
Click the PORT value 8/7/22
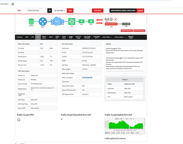[85, 61]
